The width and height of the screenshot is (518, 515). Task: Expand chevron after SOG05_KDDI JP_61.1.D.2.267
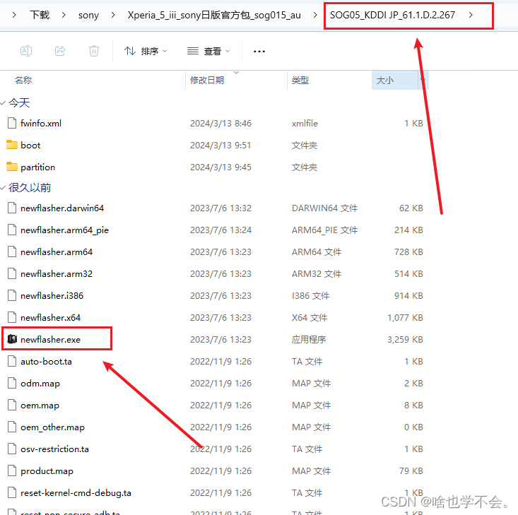pos(471,15)
